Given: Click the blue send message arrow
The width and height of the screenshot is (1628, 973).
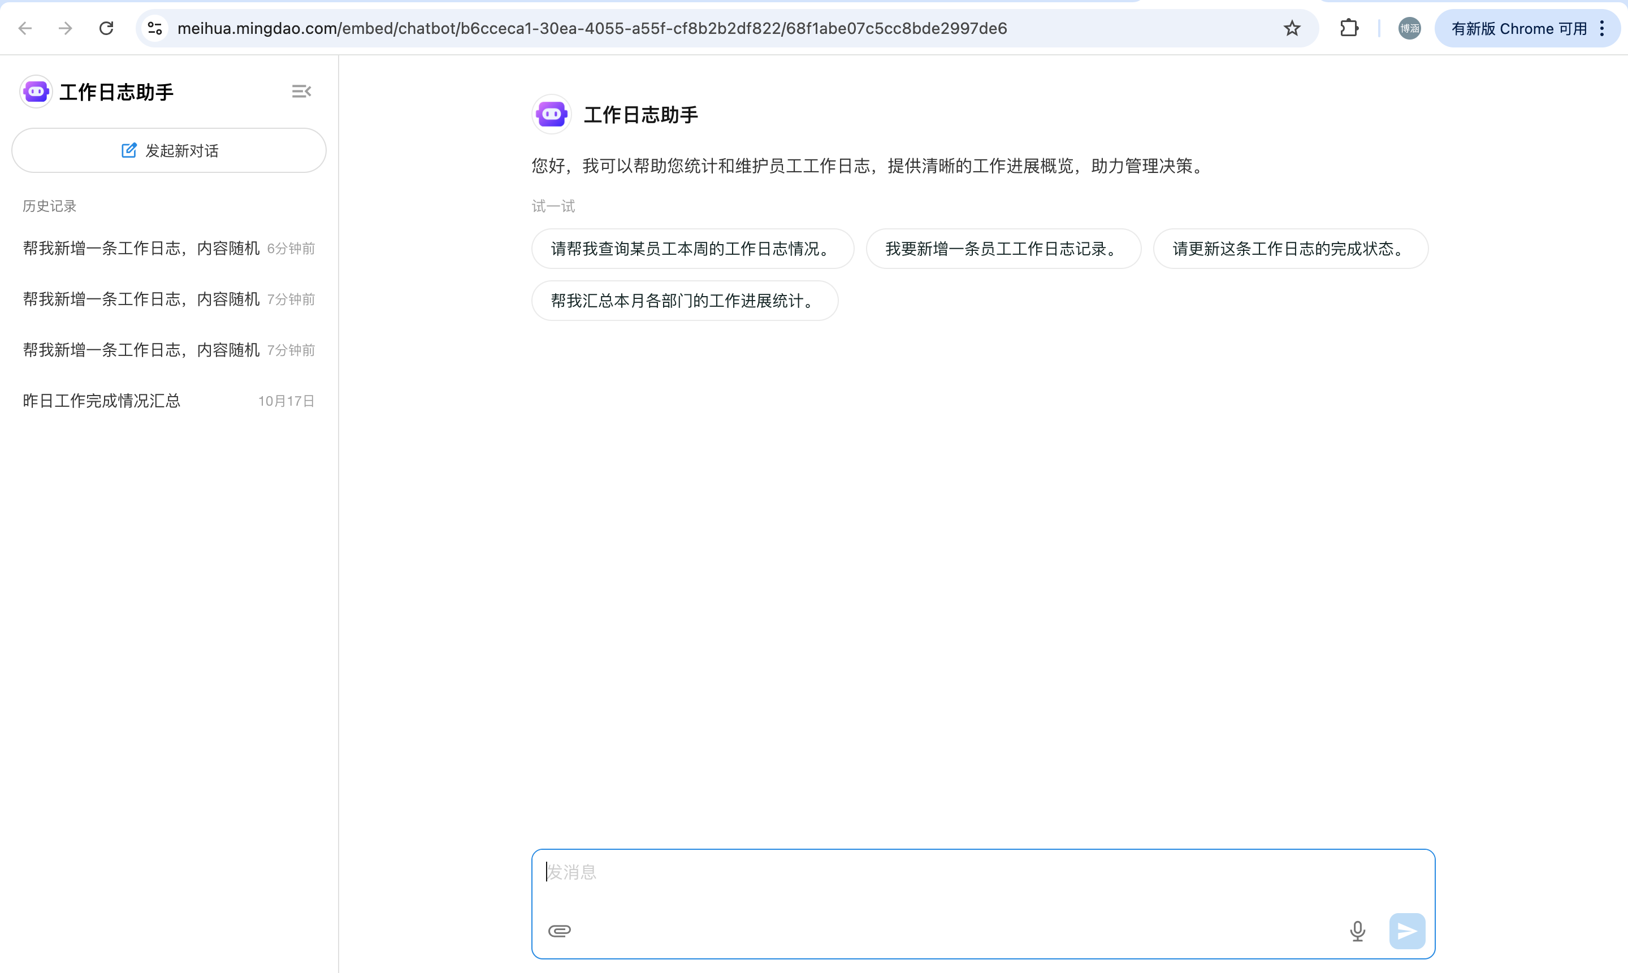Looking at the screenshot, I should [x=1406, y=931].
